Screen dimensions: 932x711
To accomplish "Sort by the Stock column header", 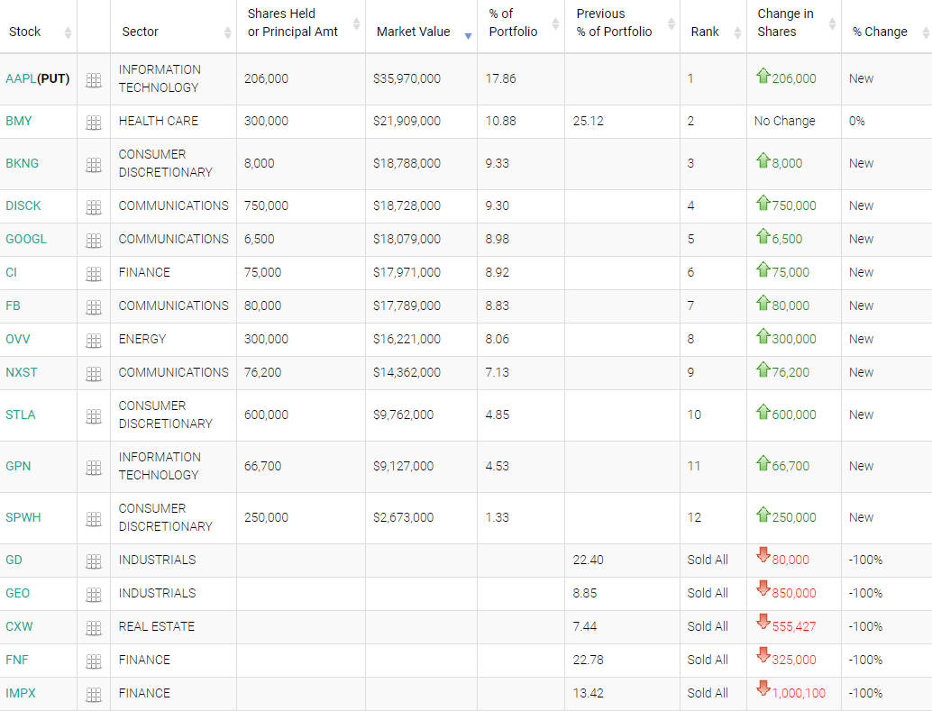I will pyautogui.click(x=25, y=32).
